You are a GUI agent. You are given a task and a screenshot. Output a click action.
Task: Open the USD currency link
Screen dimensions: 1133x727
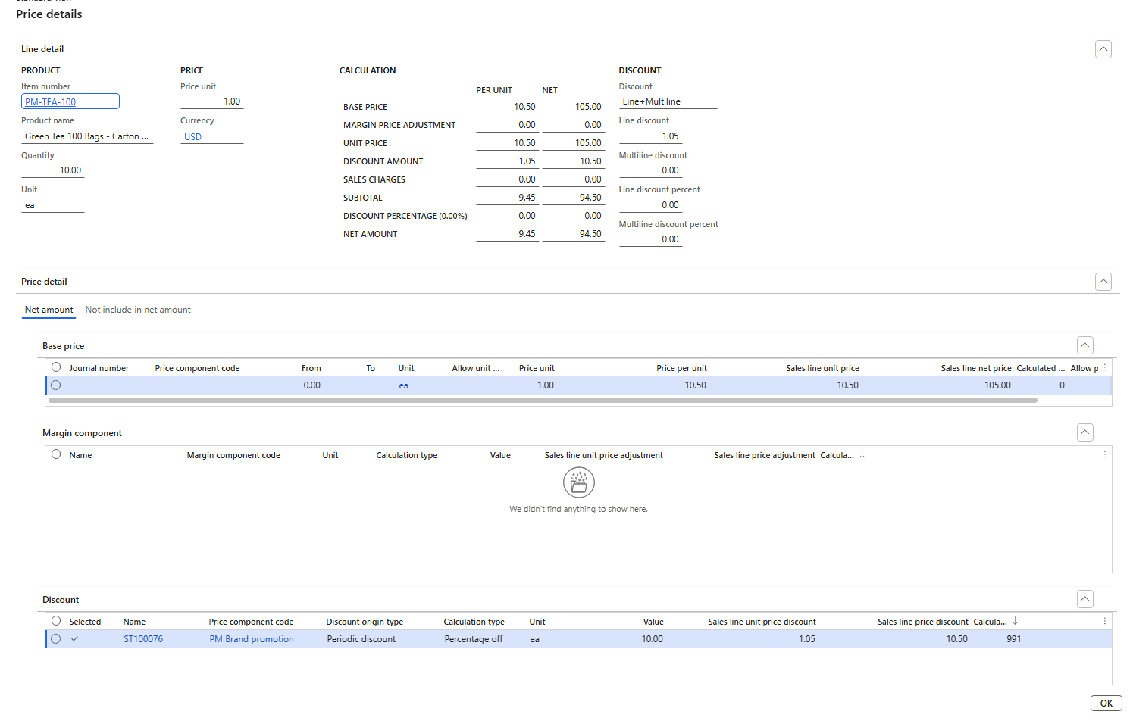192,137
